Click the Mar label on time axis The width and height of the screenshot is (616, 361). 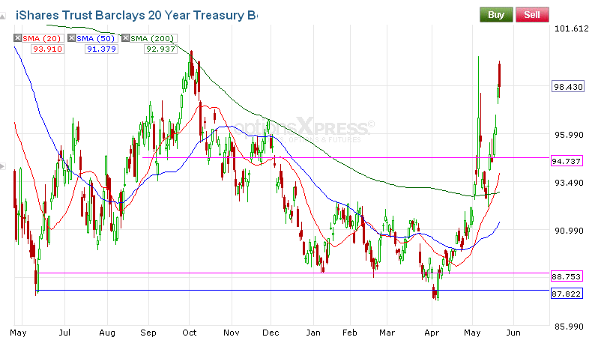point(387,333)
